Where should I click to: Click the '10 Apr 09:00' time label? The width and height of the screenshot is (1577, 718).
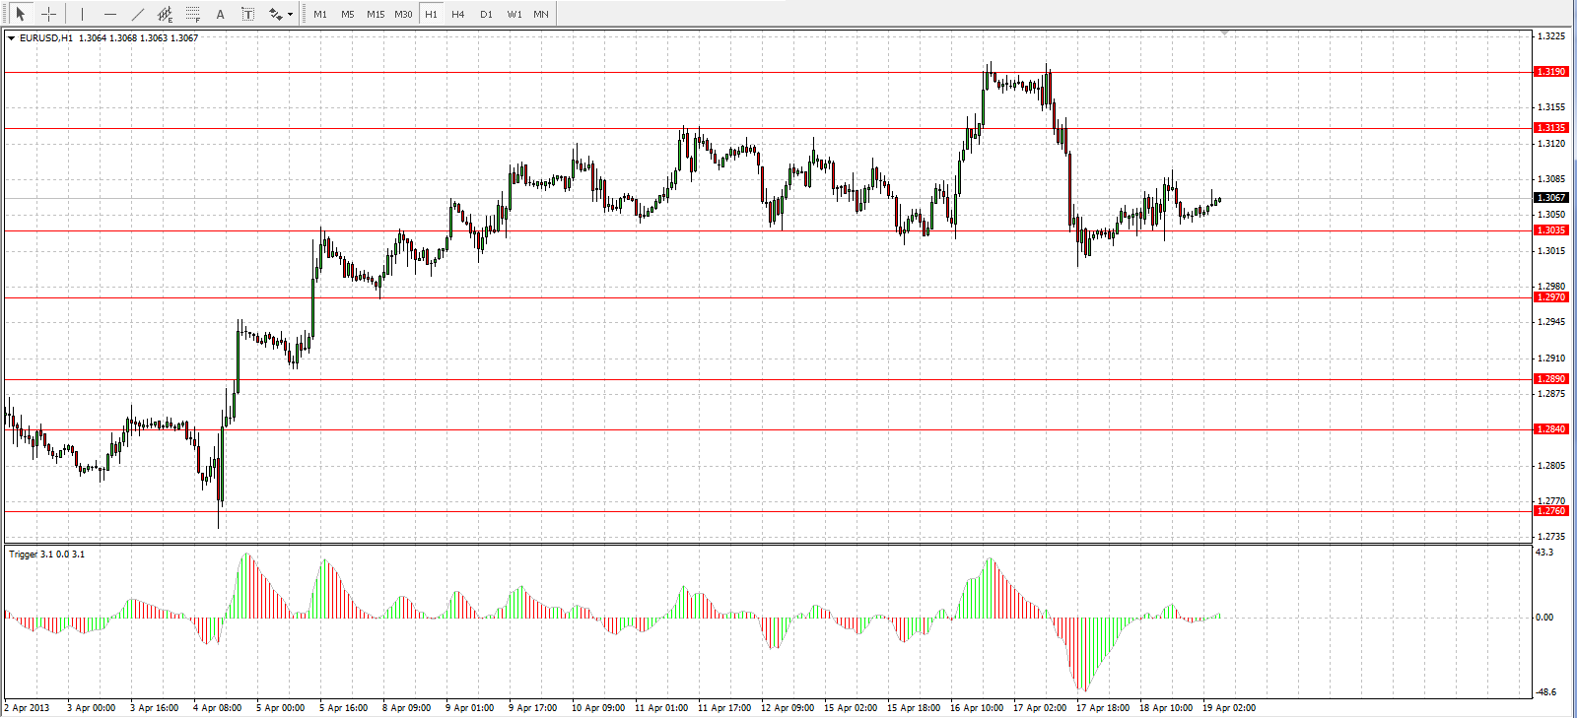click(598, 708)
